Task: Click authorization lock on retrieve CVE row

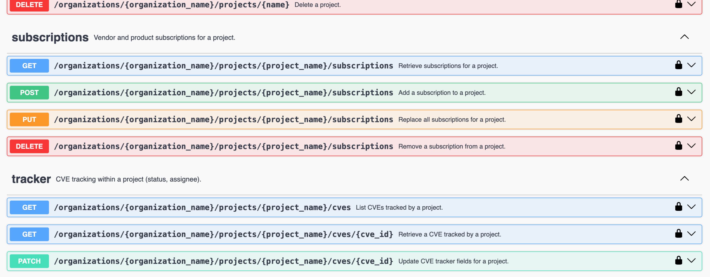Action: pos(678,234)
